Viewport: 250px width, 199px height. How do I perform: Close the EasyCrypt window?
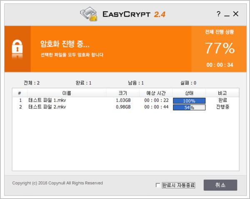coord(236,14)
